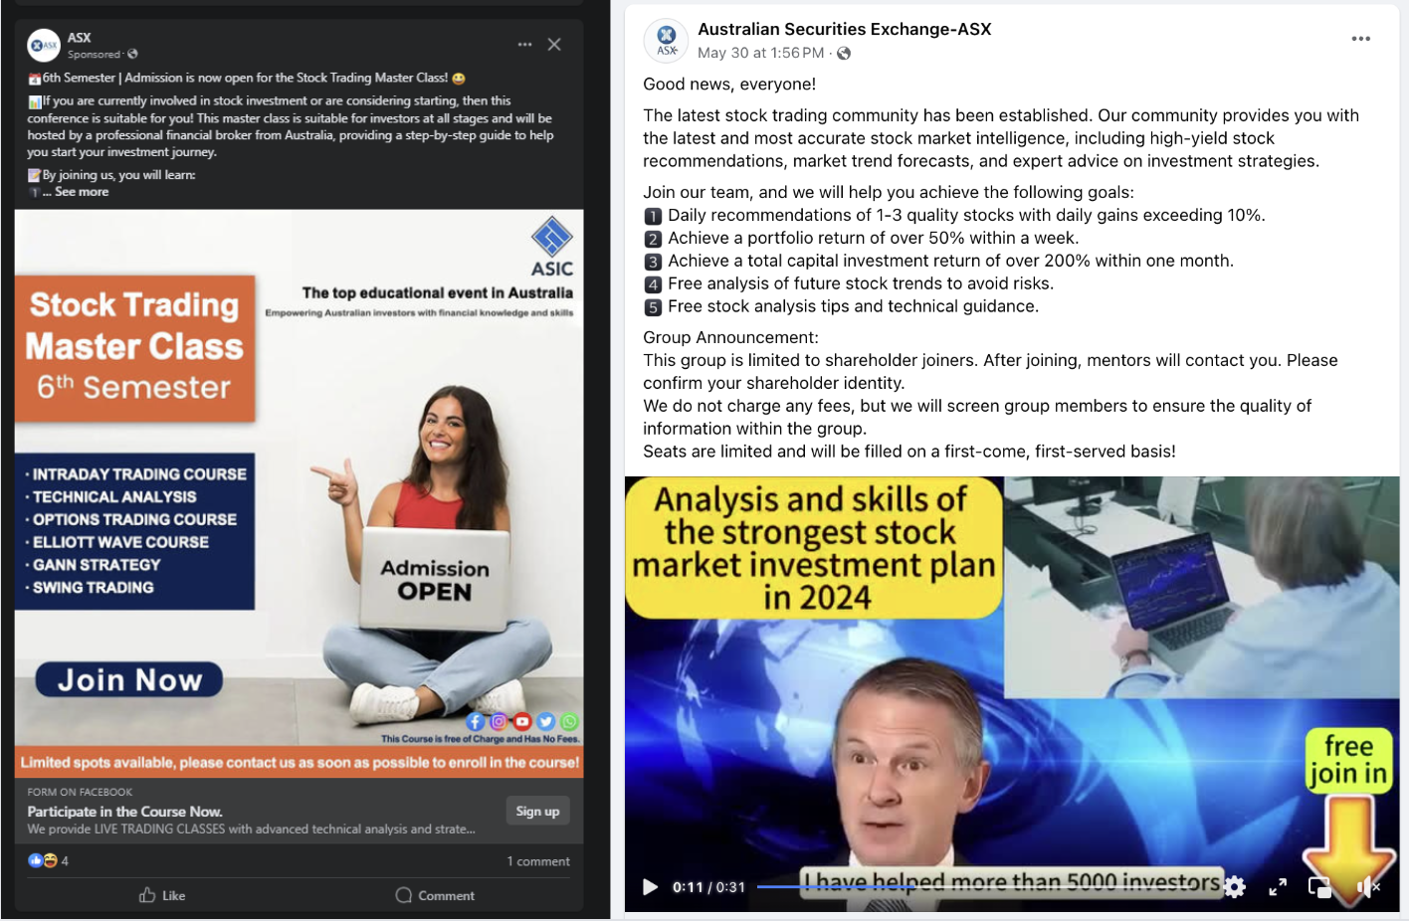
Task: Open picture-in-picture video mode
Action: pos(1319,887)
